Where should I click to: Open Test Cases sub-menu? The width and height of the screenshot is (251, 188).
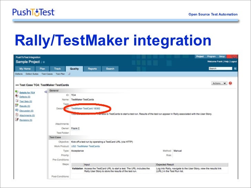[47, 74]
